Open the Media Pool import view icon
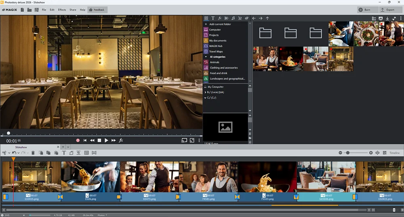Image resolution: width=404 pixels, height=217 pixels. [206, 18]
